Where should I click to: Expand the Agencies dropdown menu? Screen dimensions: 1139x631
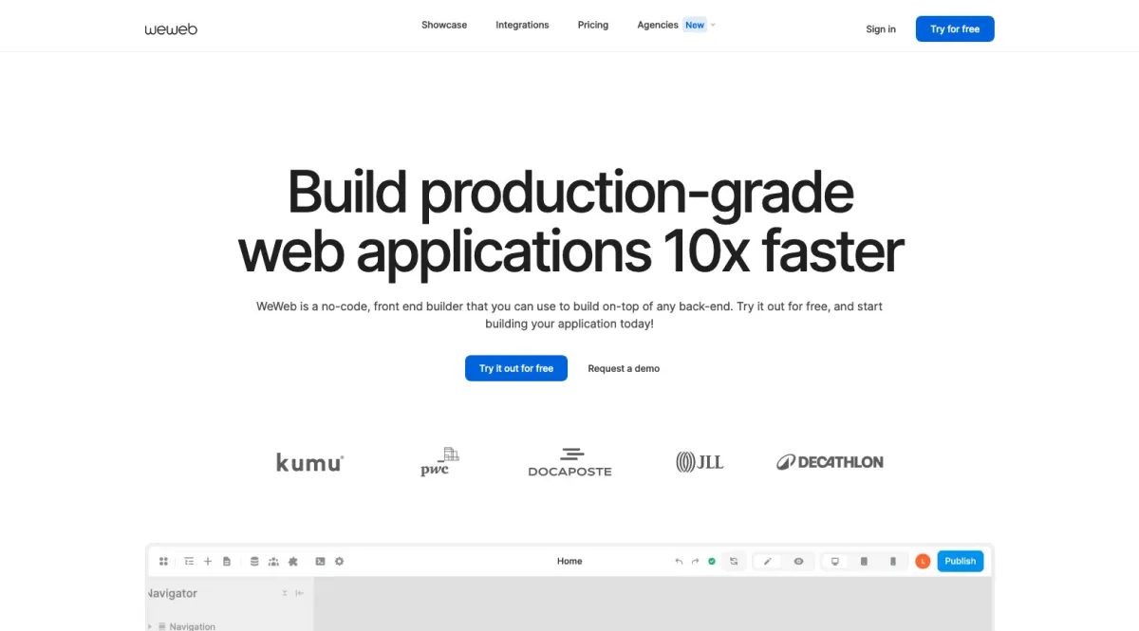point(676,25)
